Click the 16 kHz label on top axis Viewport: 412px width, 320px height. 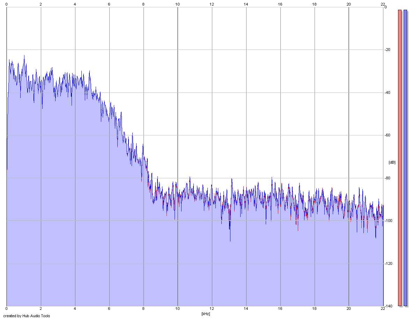(280, 4)
